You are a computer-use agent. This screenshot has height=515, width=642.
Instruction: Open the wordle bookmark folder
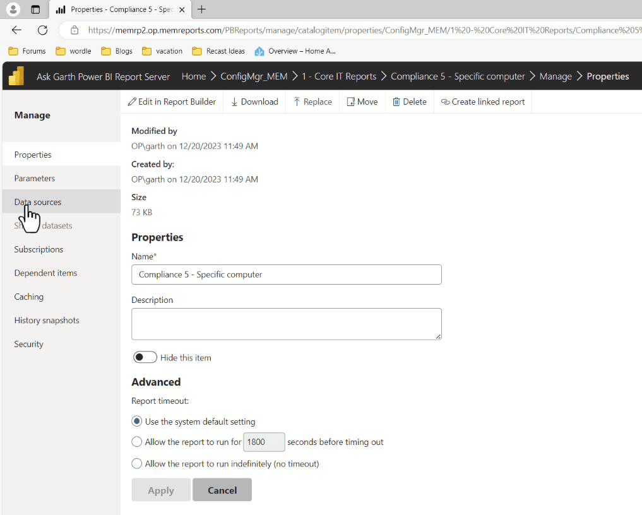(x=74, y=51)
